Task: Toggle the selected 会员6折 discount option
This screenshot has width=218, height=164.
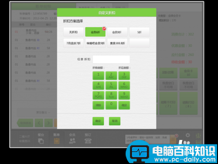Action: tap(95, 32)
